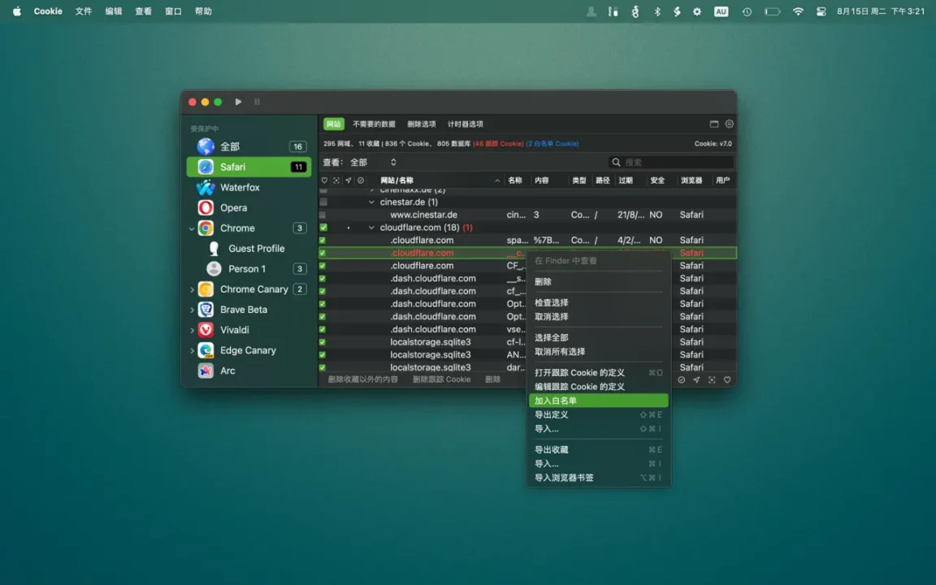Click the blocked circle icon in bottom bar
Image resolution: width=936 pixels, height=585 pixels.
pyautogui.click(x=681, y=379)
